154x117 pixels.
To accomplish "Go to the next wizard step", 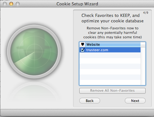I will pos(135,101).
